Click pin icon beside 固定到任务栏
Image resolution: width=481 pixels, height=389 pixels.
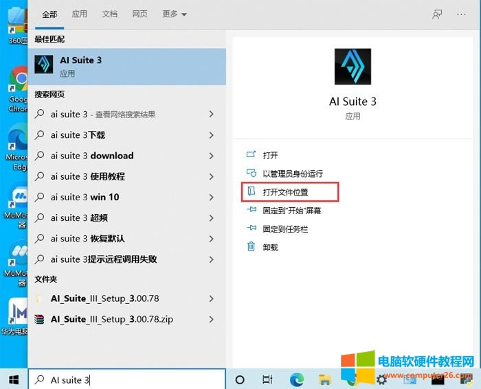click(251, 228)
